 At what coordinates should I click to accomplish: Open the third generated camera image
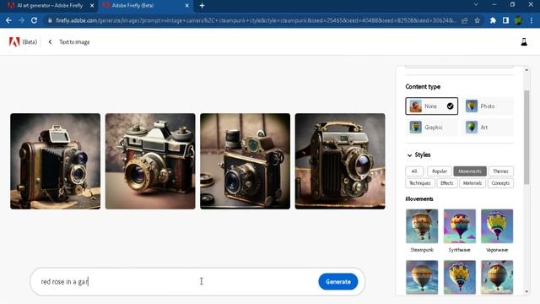click(x=246, y=161)
